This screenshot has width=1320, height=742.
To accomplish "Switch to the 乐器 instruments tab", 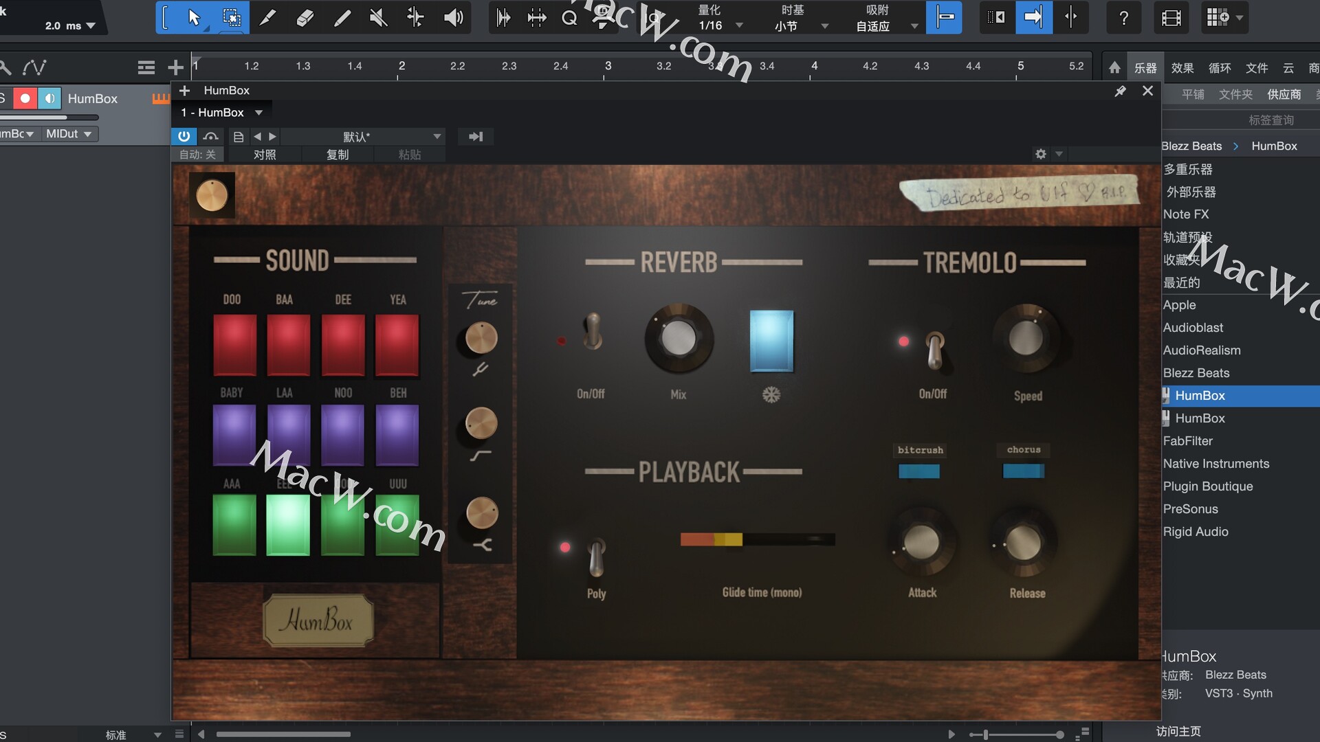I will 1145,67.
